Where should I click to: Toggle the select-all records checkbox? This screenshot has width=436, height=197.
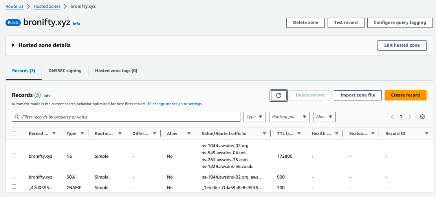pos(14,133)
